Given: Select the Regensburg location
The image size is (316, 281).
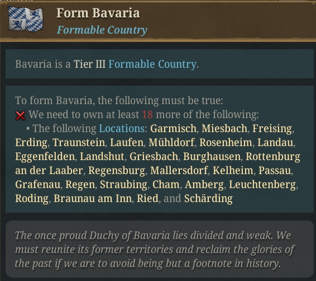Looking at the screenshot, I should click(x=117, y=170).
